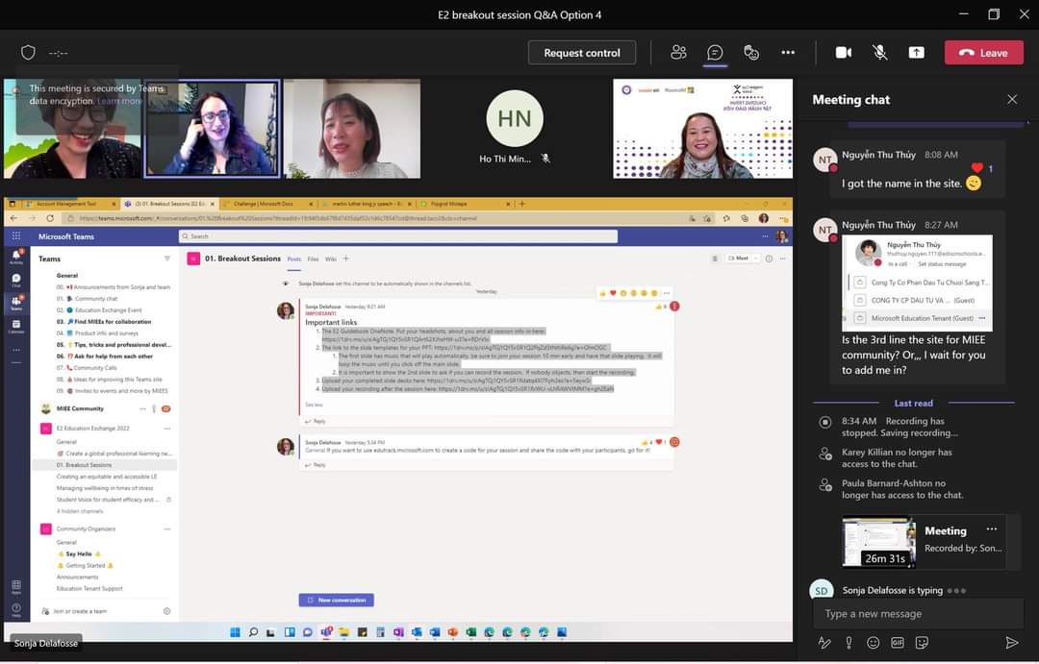Image resolution: width=1039 pixels, height=664 pixels.
Task: Open the Meeting recording thumbnail
Action: 878,542
